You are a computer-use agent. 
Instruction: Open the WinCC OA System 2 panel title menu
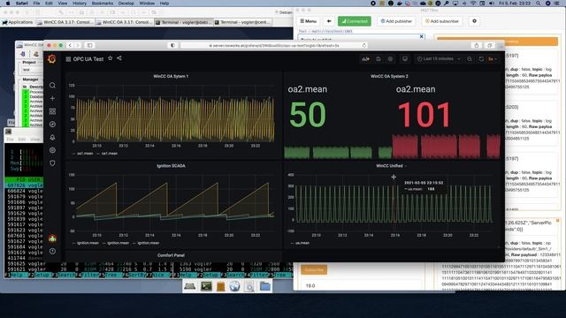389,77
